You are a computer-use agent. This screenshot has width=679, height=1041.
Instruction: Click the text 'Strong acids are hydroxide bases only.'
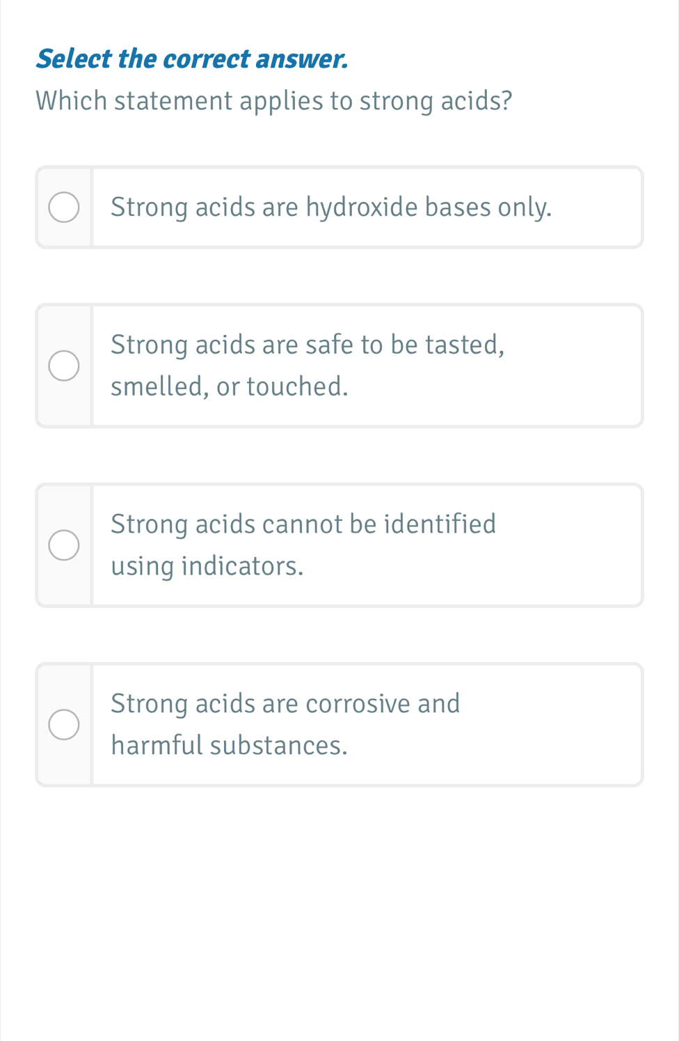tap(331, 208)
